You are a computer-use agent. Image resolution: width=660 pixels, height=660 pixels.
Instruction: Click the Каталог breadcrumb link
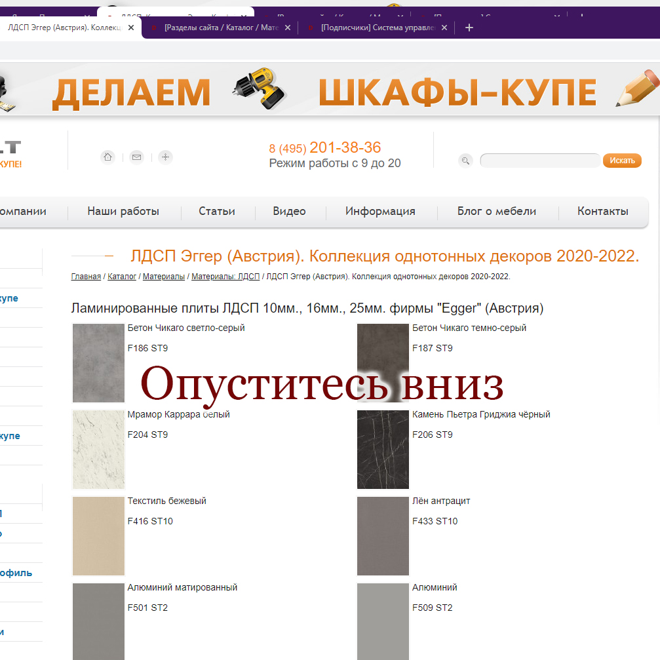(122, 277)
